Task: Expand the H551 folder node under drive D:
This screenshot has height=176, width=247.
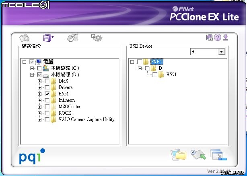Action: pos(39,94)
